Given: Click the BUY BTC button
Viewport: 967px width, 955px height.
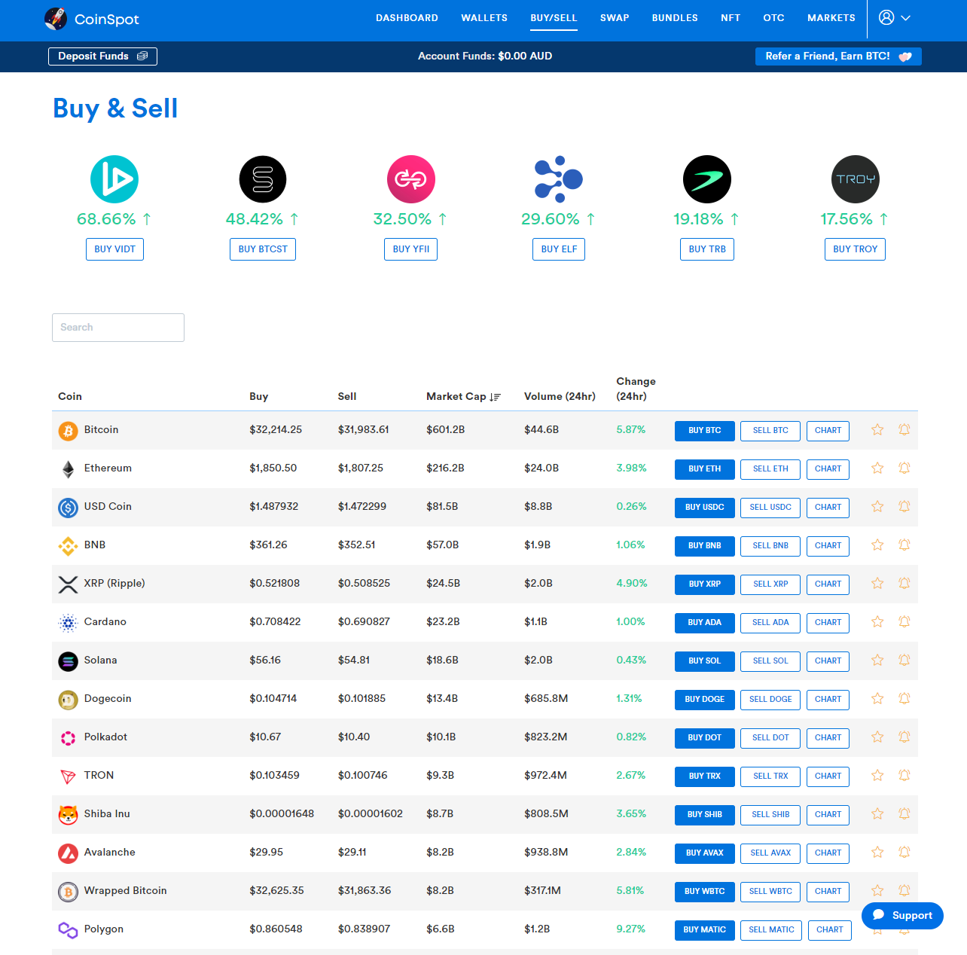Looking at the screenshot, I should [x=705, y=431].
